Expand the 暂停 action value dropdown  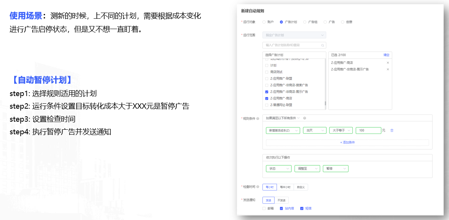pos(336,169)
